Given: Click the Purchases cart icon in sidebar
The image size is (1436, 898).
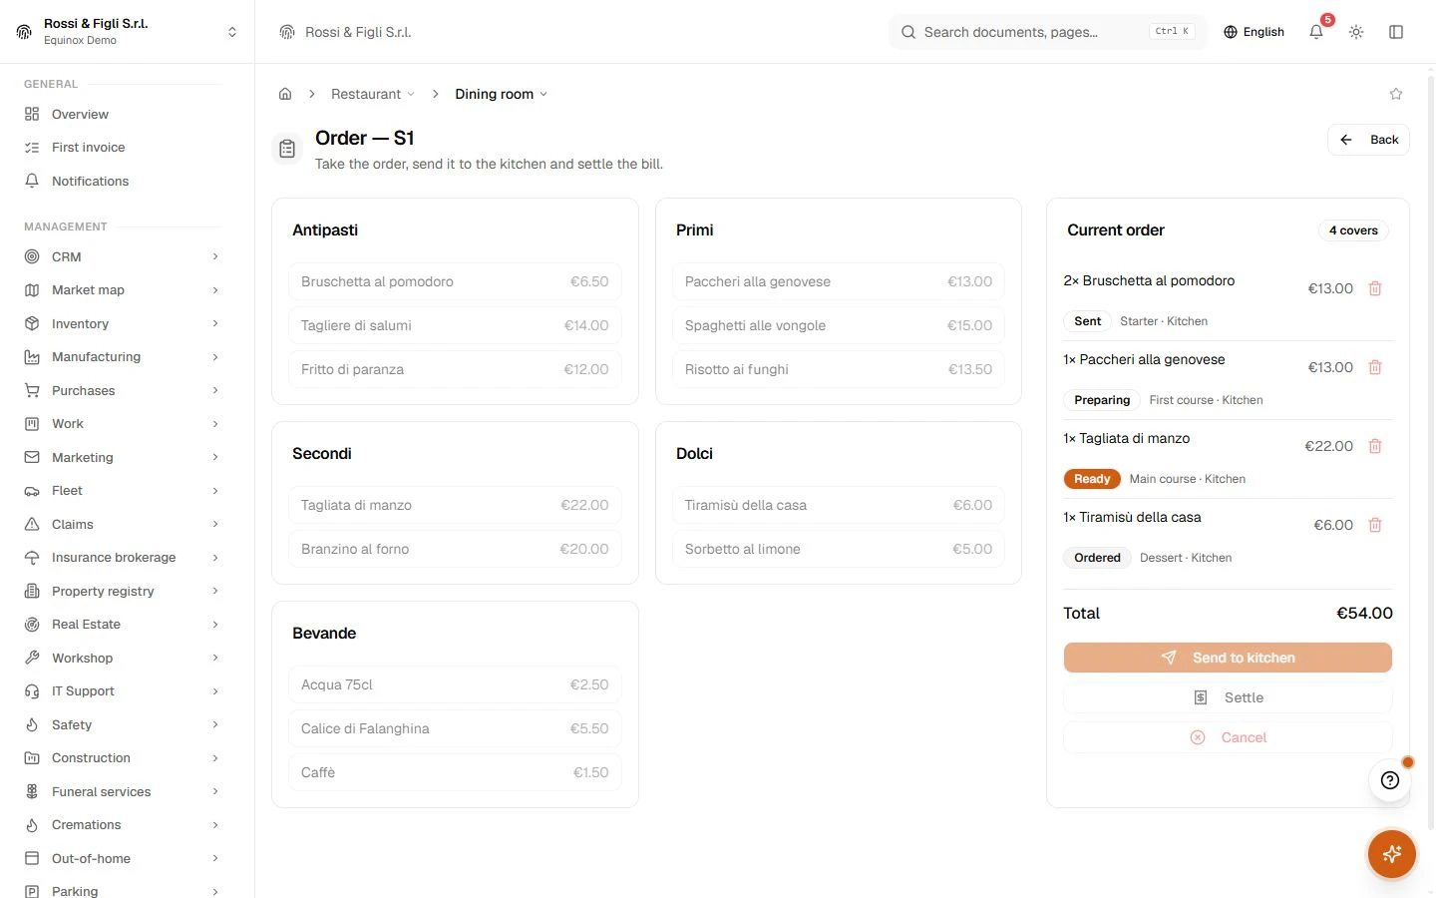Looking at the screenshot, I should pos(32,390).
